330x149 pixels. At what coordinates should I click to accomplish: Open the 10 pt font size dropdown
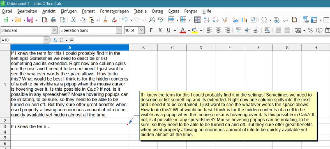click(142, 30)
